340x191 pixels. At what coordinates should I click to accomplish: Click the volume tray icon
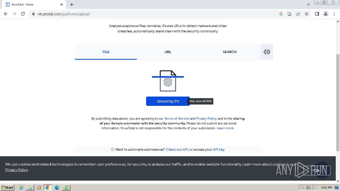302,188
